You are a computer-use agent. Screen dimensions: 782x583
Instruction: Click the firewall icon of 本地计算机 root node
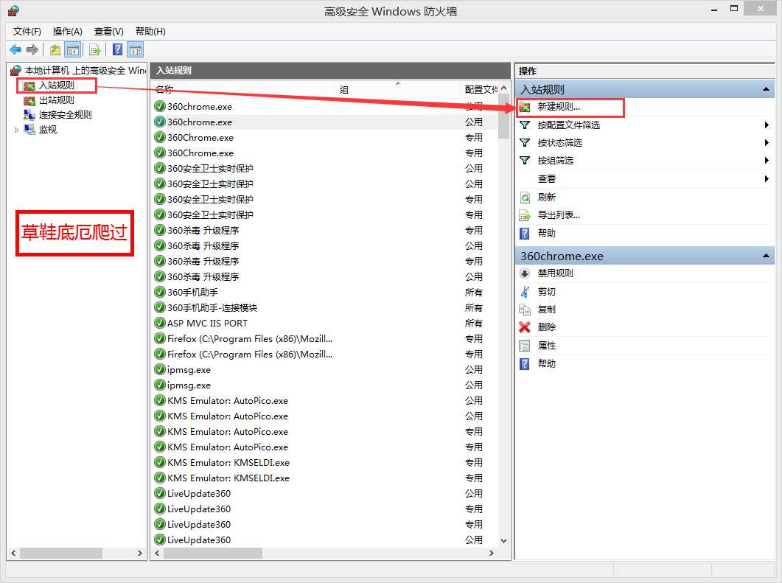(x=16, y=70)
